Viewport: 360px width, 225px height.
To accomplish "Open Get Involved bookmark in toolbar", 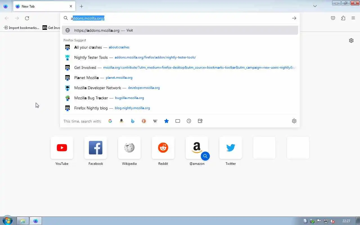I will click(x=51, y=28).
